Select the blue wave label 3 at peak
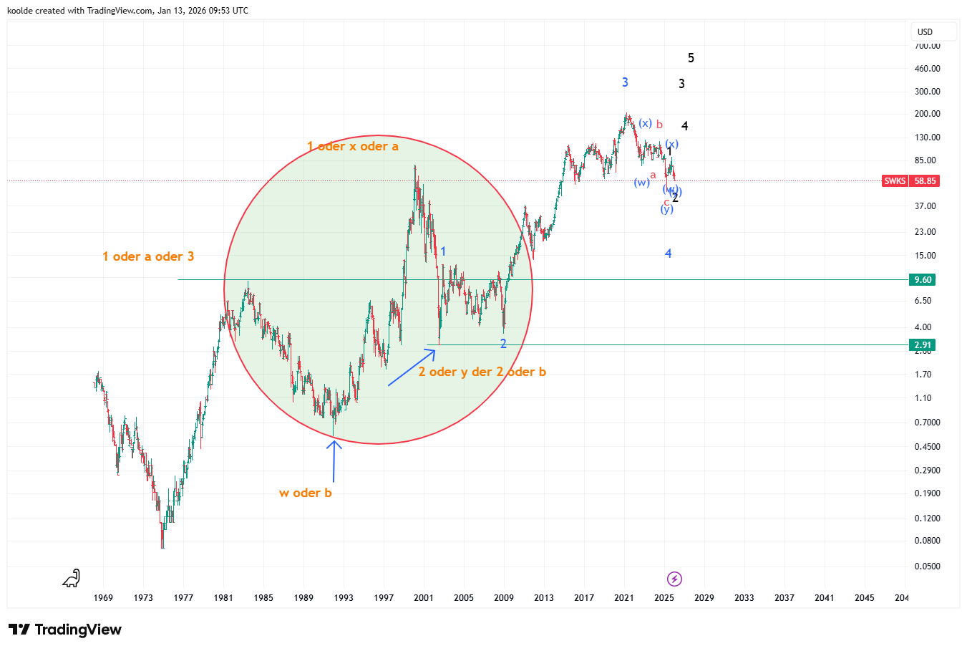967x651 pixels. pyautogui.click(x=625, y=82)
